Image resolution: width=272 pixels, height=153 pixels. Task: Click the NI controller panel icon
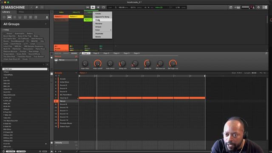point(265,7)
